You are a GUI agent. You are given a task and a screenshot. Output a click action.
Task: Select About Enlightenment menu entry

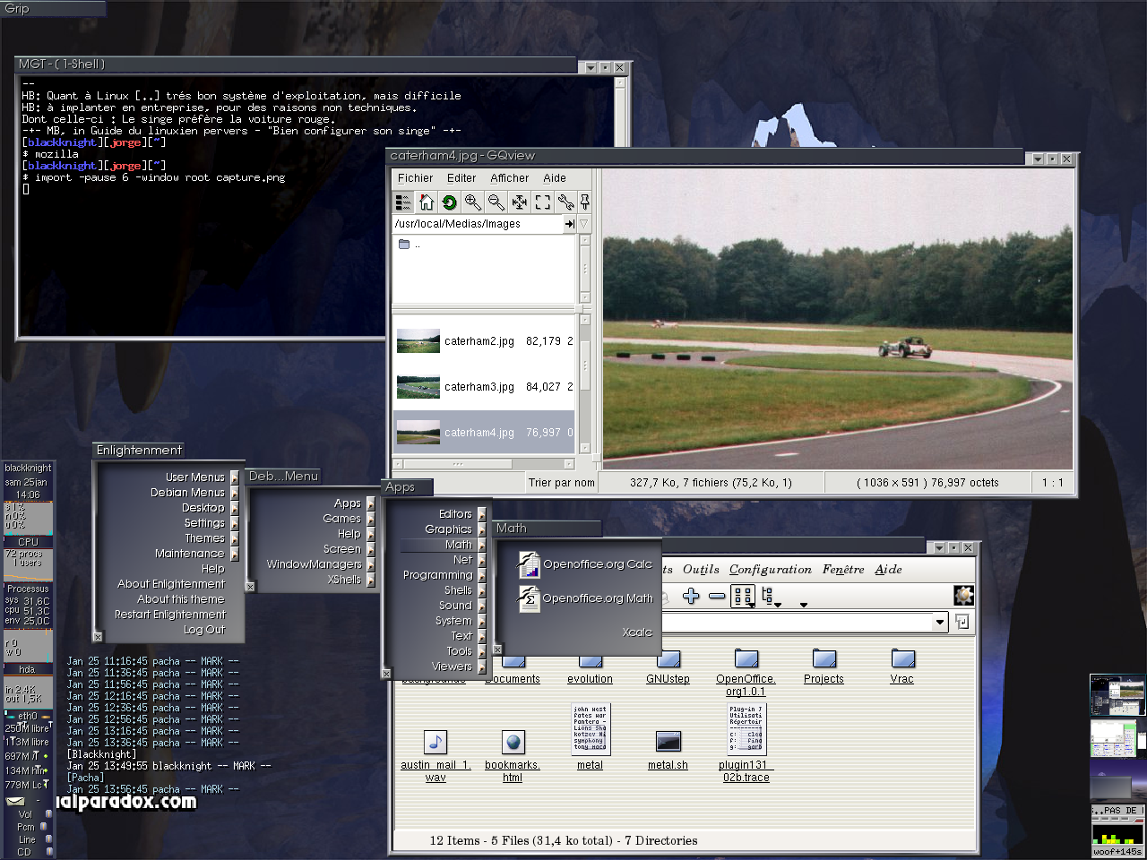point(171,584)
